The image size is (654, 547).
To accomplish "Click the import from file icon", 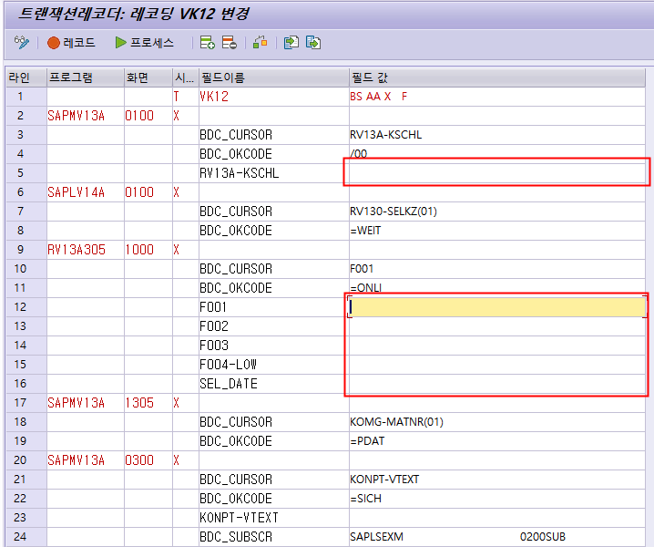I will 291,43.
